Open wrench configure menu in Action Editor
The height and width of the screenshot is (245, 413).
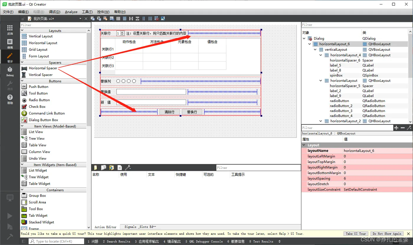[128, 168]
